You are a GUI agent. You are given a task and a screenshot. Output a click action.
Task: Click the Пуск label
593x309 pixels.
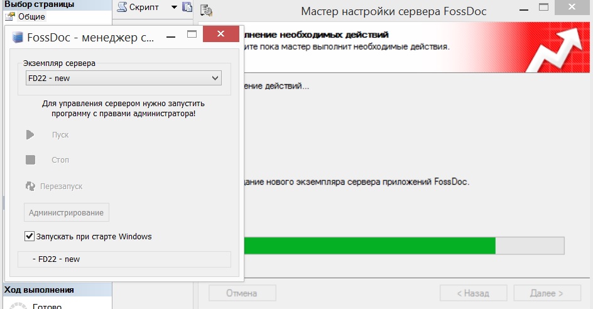[x=60, y=135]
